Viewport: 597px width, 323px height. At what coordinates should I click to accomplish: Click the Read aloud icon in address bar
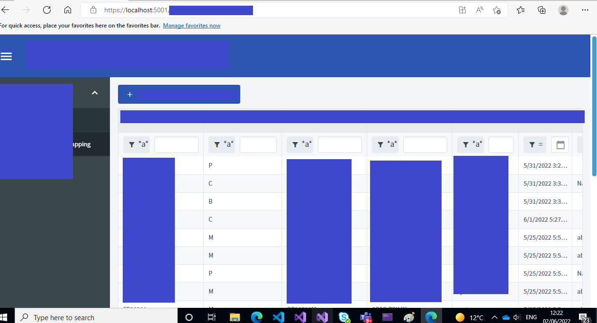[479, 10]
